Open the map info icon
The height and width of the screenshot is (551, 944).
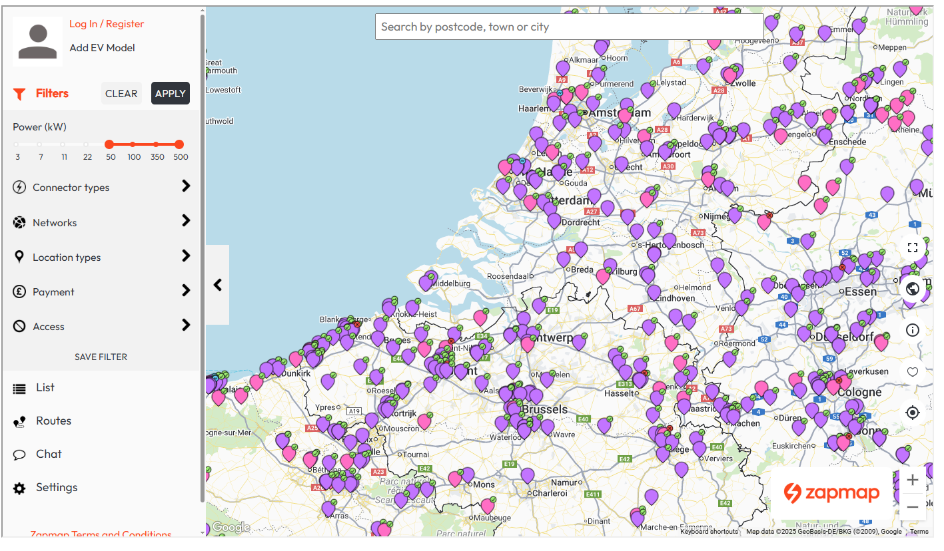coord(912,330)
